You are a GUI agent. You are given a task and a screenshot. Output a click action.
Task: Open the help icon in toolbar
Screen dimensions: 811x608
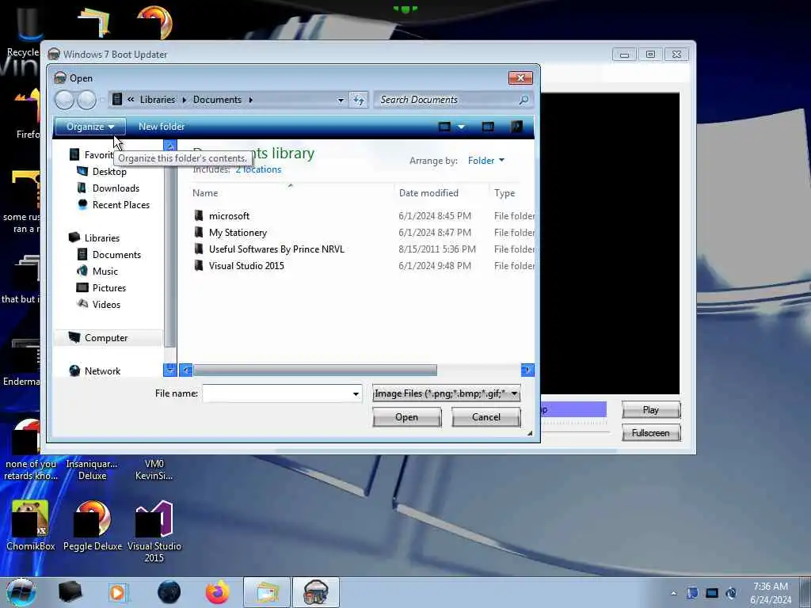coord(516,127)
